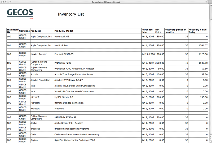Click the Company column header
The image size is (212, 143).
point(24,31)
